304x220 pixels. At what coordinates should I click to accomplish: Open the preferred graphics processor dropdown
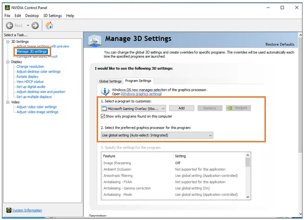tap(210, 135)
